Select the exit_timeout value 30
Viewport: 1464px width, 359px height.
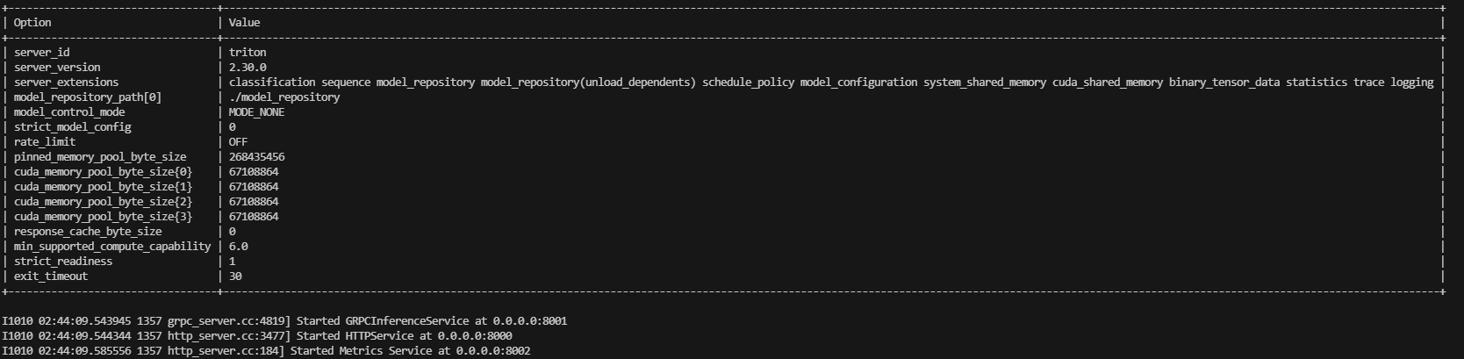235,276
